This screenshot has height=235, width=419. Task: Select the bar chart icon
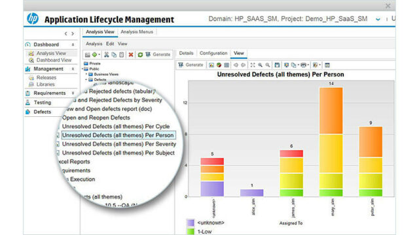(211, 65)
